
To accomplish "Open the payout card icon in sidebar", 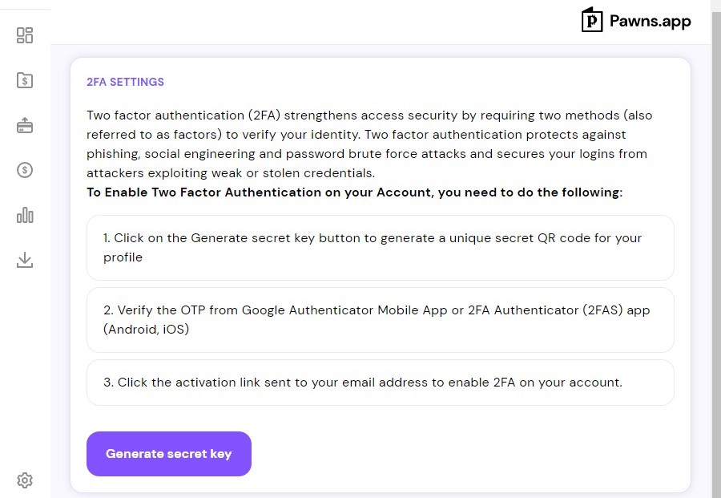I will tap(25, 125).
